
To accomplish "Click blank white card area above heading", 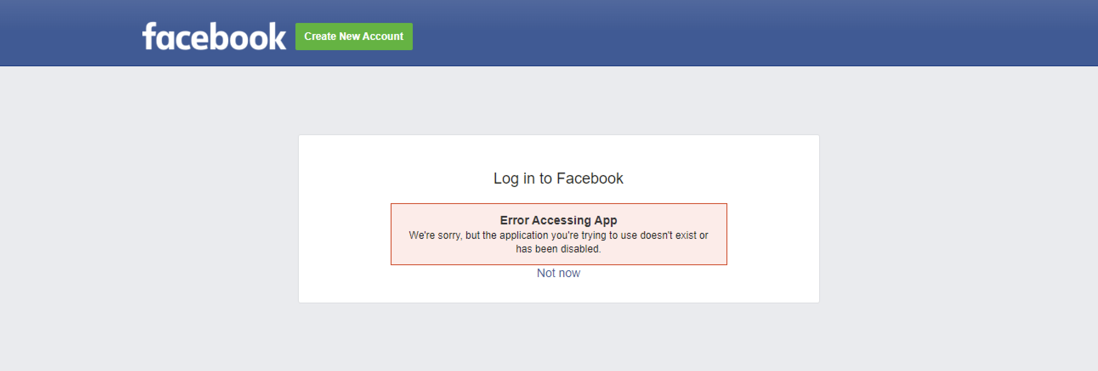I will click(559, 151).
